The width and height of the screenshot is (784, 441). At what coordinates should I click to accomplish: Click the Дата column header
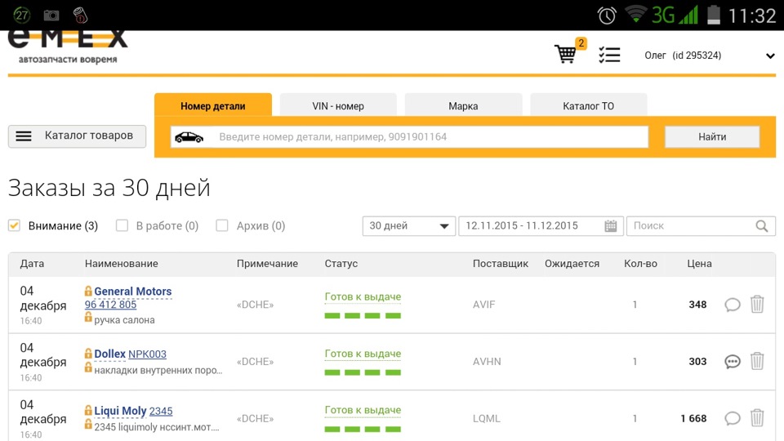click(32, 264)
